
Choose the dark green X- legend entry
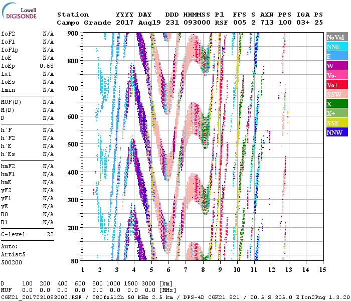(337, 104)
